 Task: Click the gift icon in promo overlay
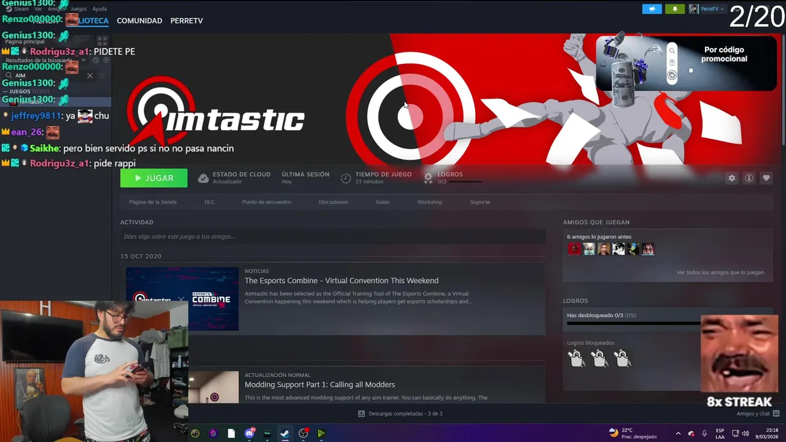coord(672,63)
